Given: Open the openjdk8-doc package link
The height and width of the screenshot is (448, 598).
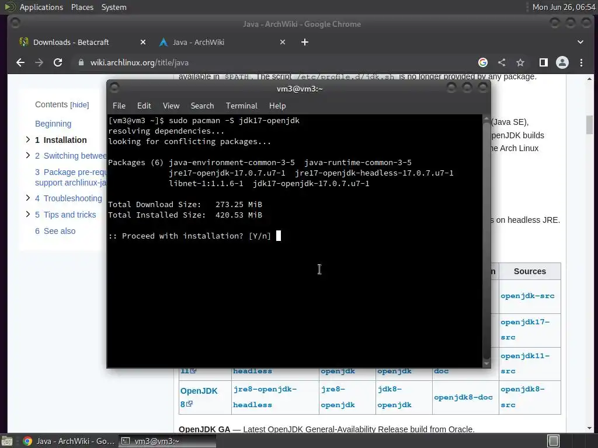Looking at the screenshot, I should tap(463, 397).
